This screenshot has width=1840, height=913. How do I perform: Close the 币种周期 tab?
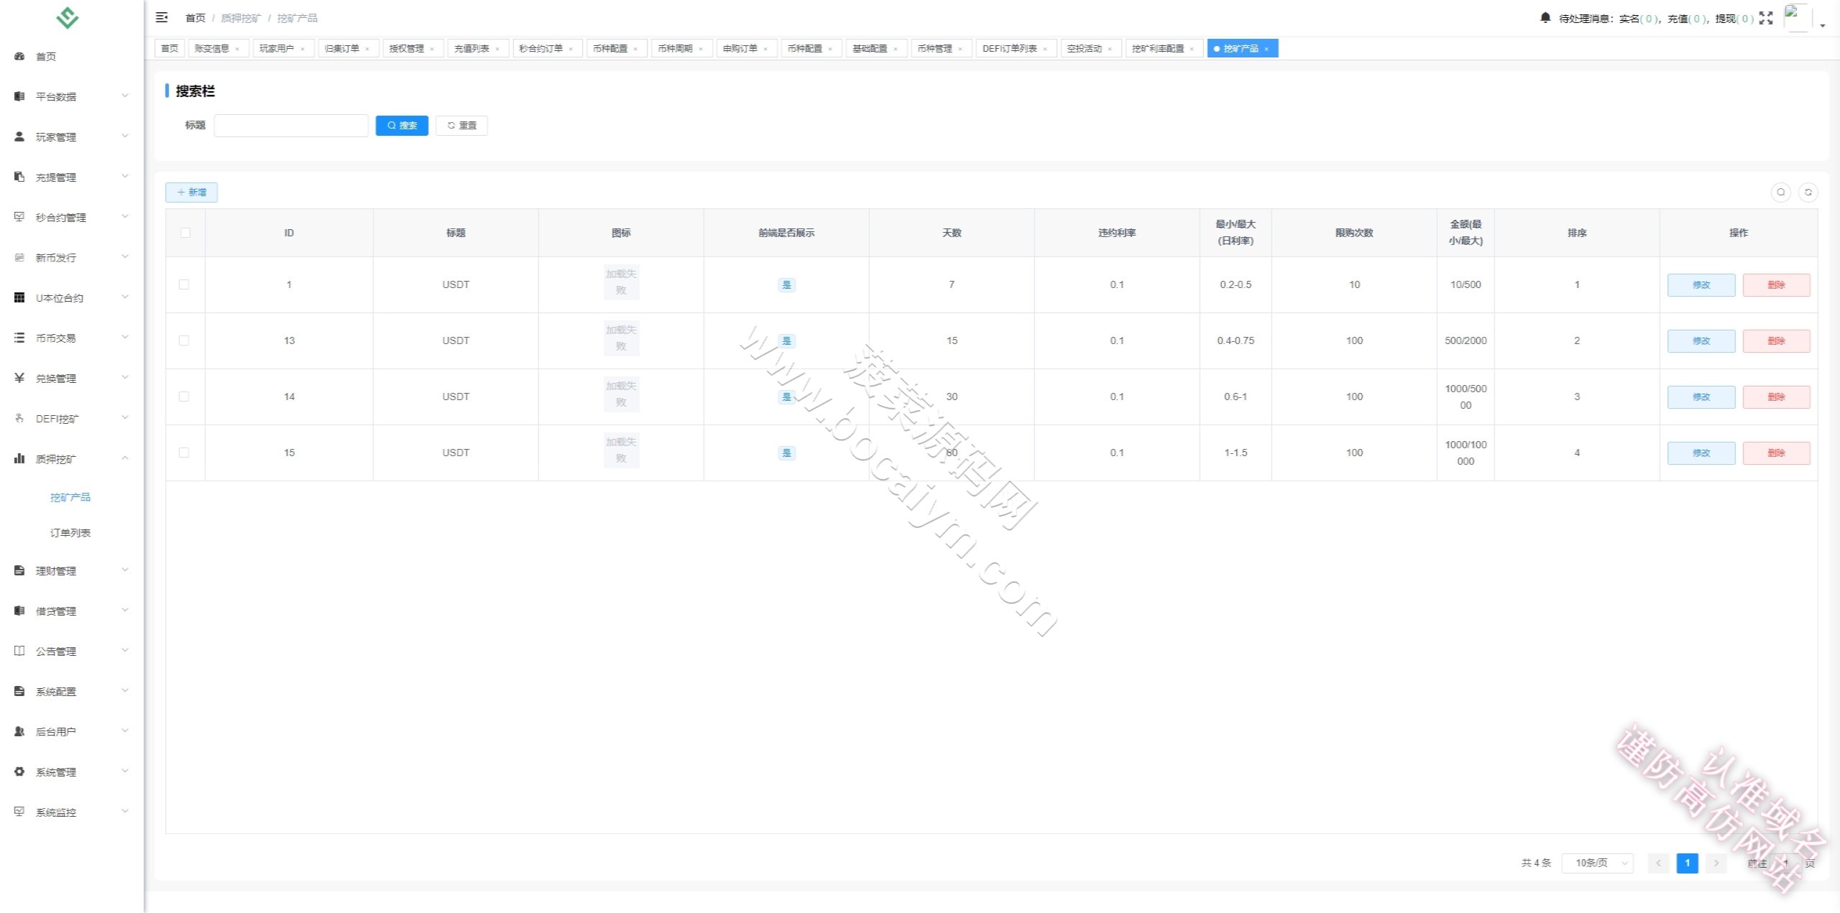pos(701,49)
